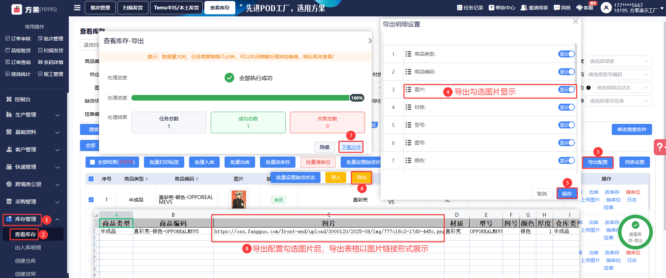Toggle the 商品编码 display switch

pyautogui.click(x=566, y=72)
